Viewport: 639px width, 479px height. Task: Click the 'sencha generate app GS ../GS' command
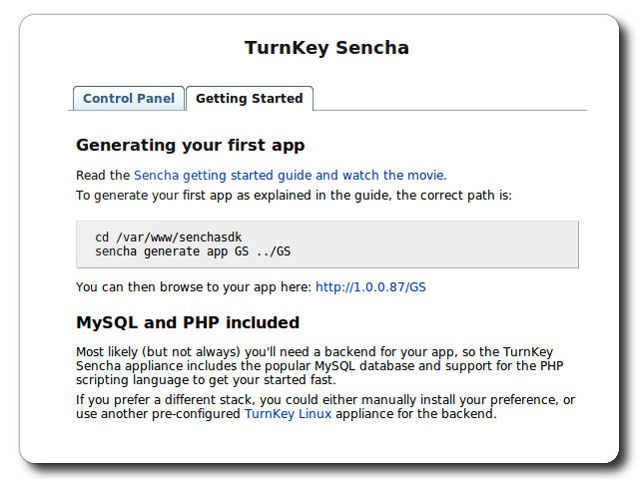[x=192, y=251]
